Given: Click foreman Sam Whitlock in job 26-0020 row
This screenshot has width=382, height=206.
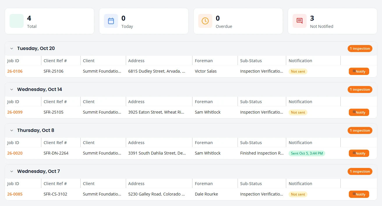Looking at the screenshot, I should (x=208, y=153).
